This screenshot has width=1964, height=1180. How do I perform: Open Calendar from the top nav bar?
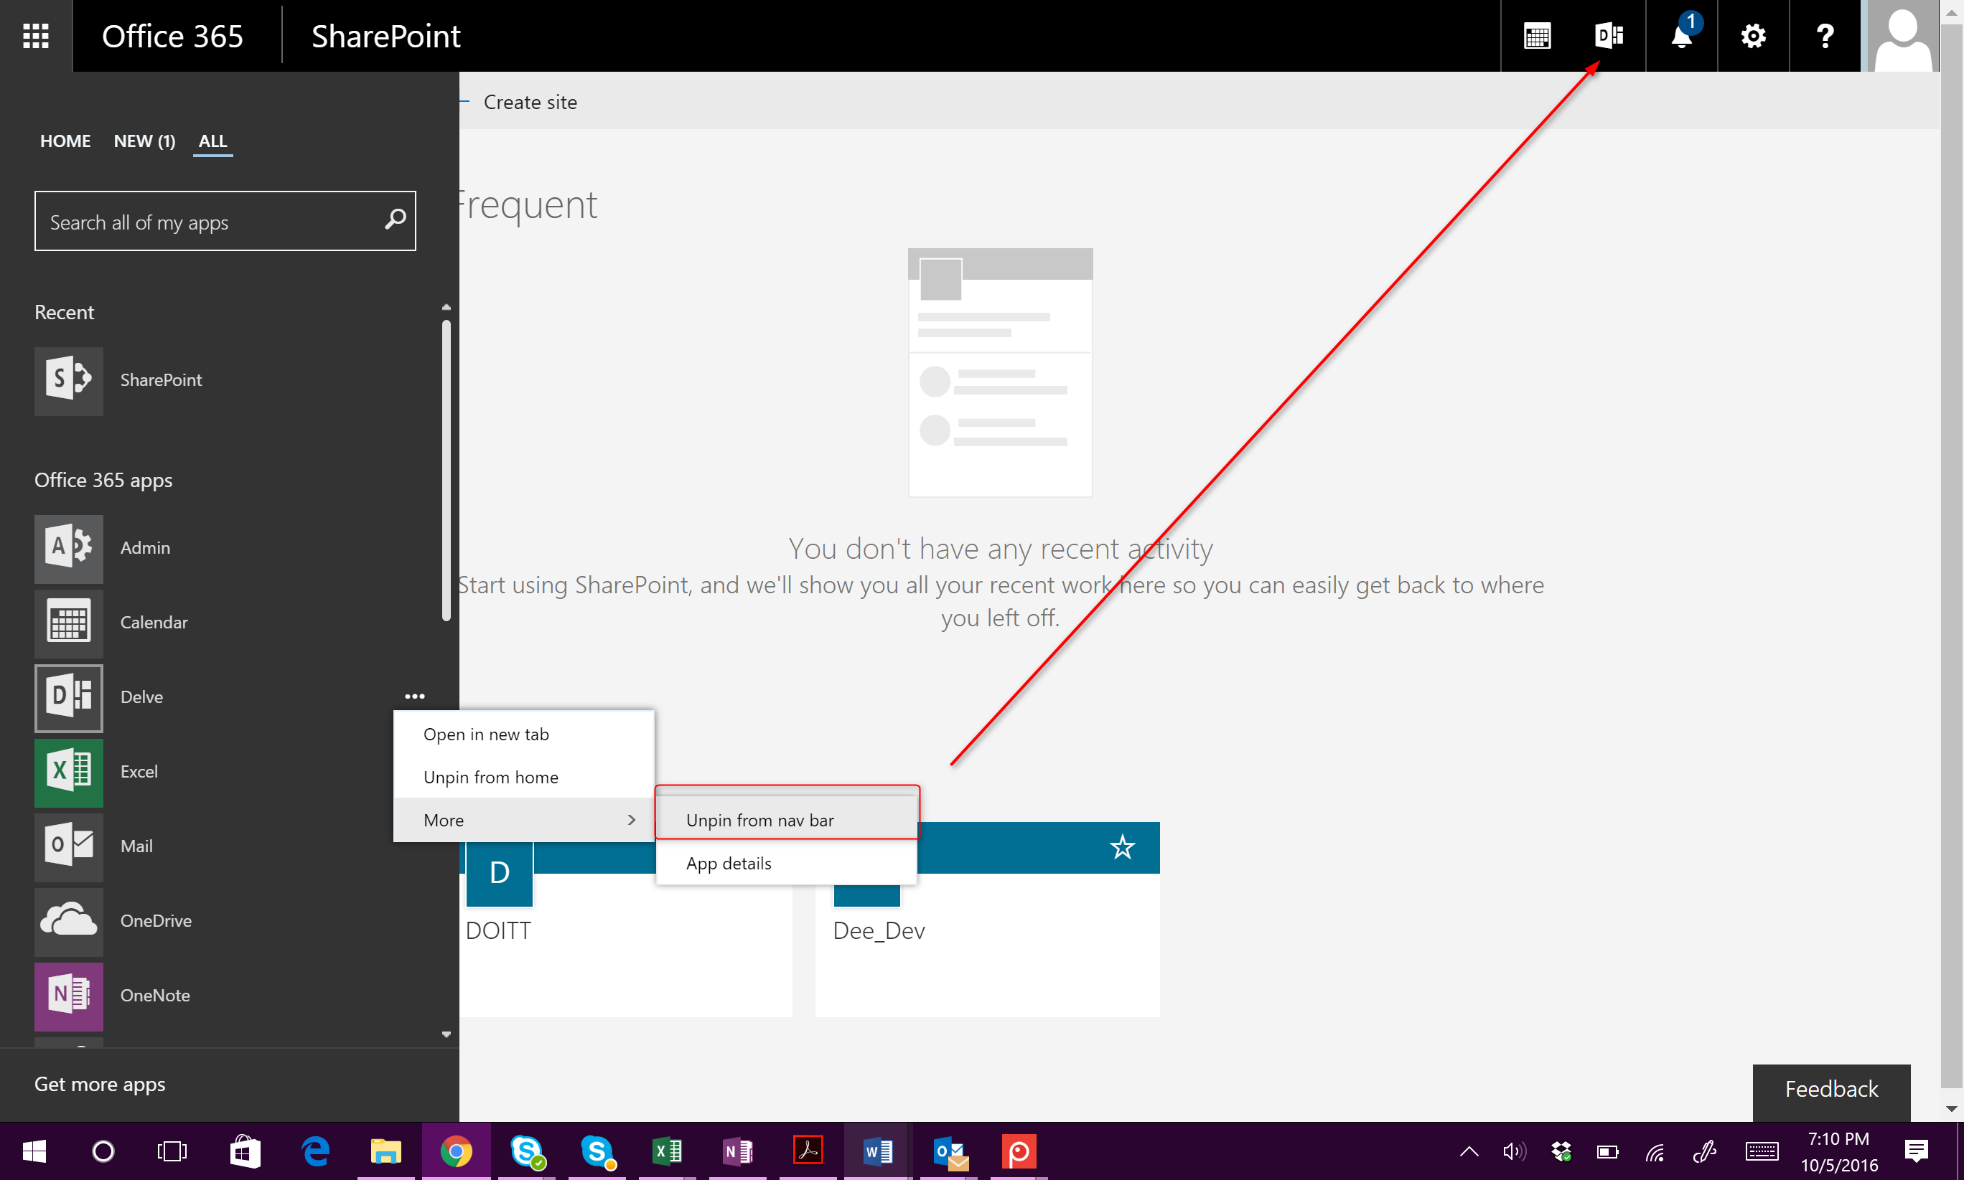coord(1537,36)
